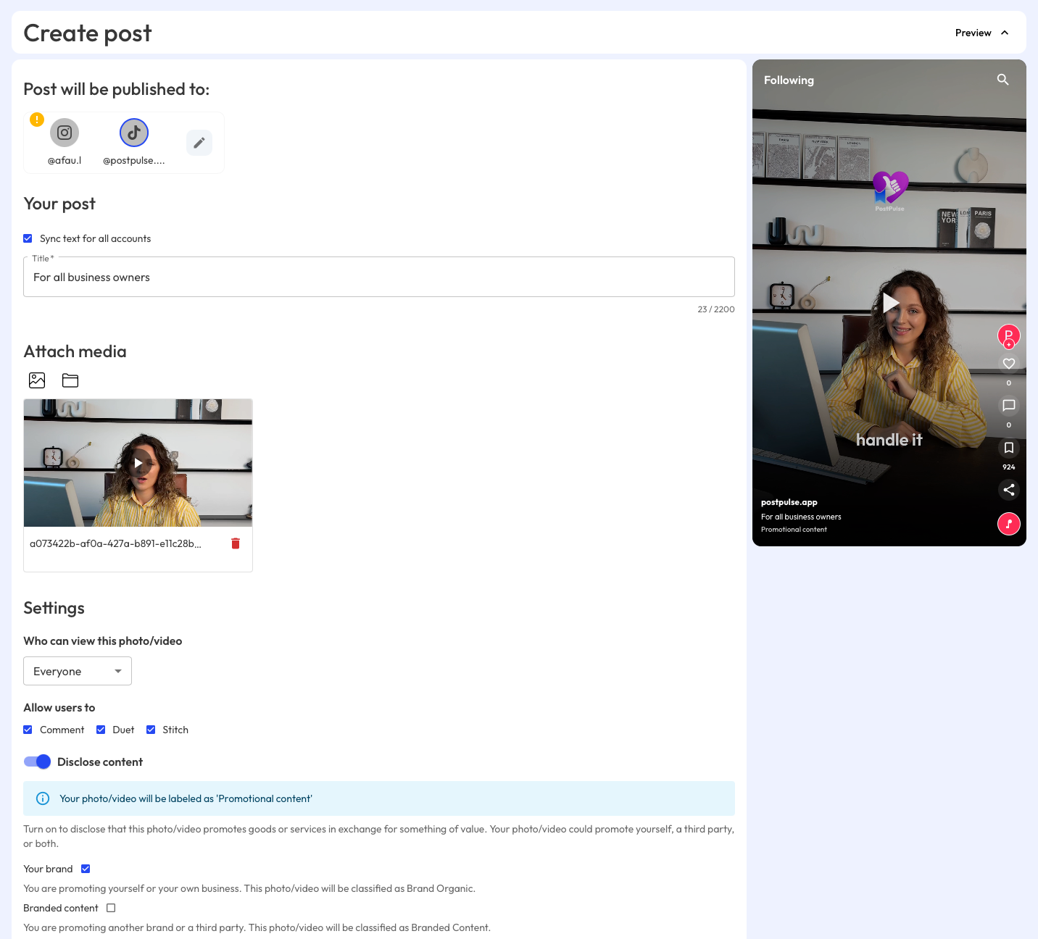The width and height of the screenshot is (1038, 939).
Task: Enable the Branded content checkbox
Action: tap(111, 908)
